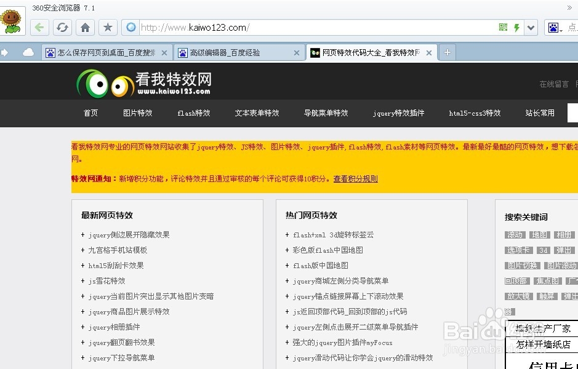Open the jquery雪花特效 link

coord(108,280)
